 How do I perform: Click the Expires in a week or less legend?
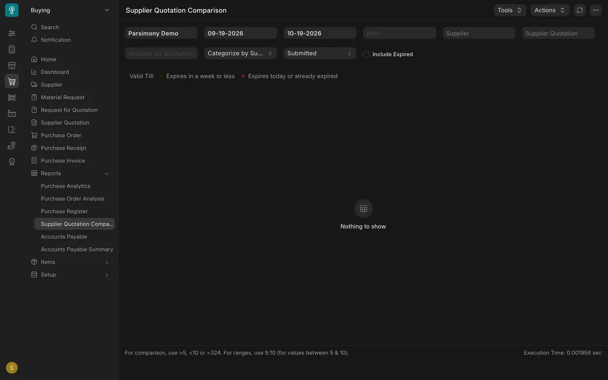pyautogui.click(x=200, y=76)
